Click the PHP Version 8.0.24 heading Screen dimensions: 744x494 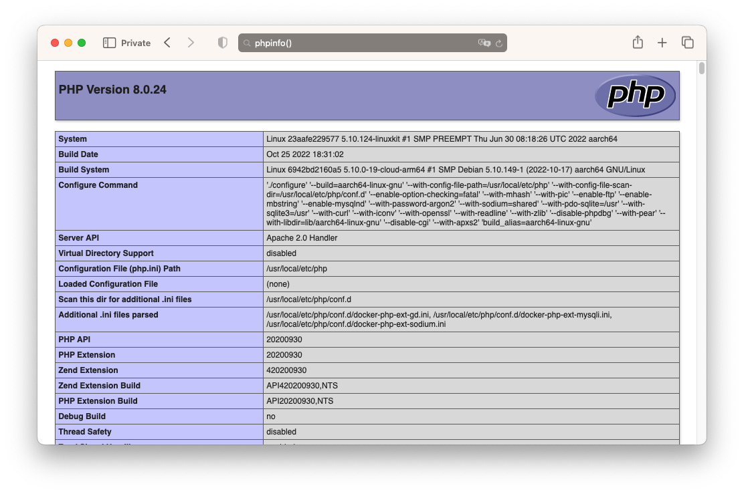coord(112,90)
